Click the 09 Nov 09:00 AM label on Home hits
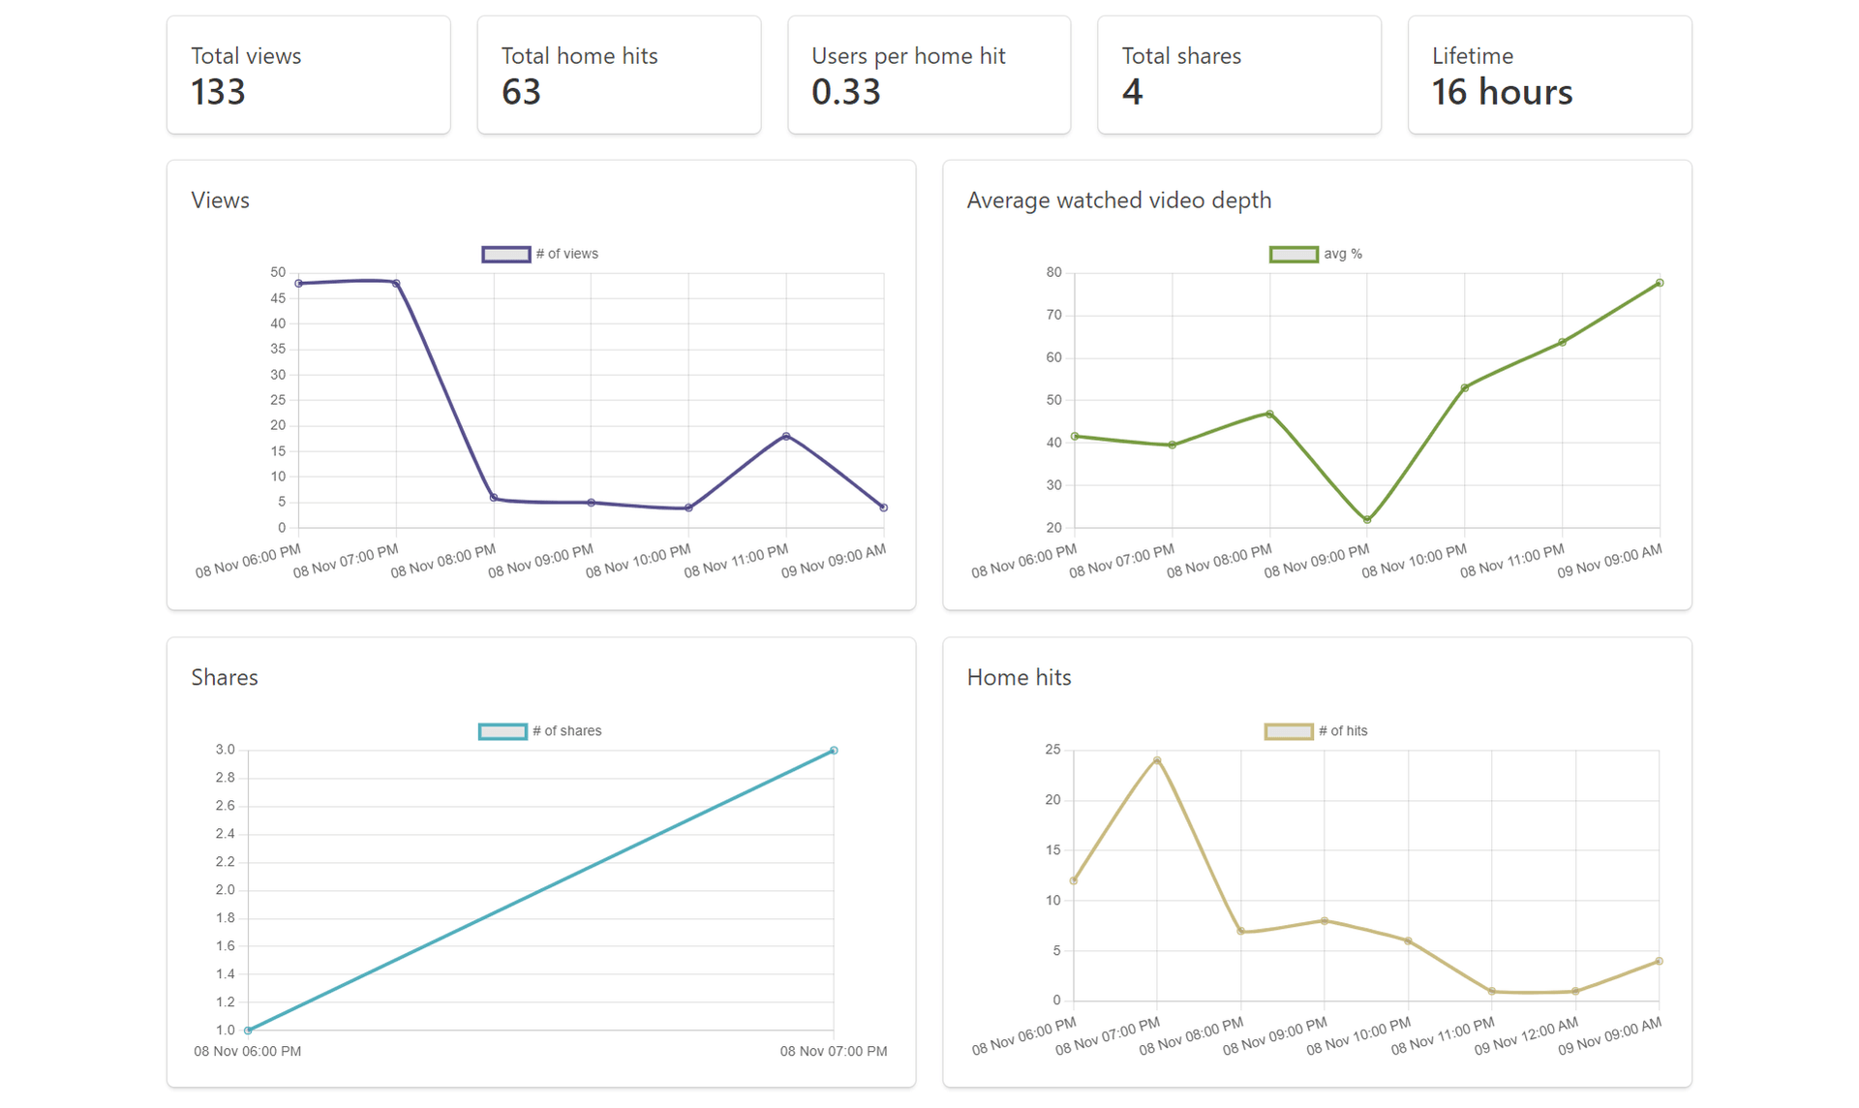Screen dimensions: 1859x1108 (x=1610, y=1036)
